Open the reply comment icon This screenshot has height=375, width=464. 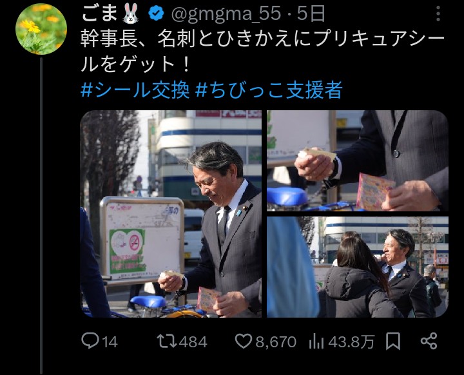point(90,341)
